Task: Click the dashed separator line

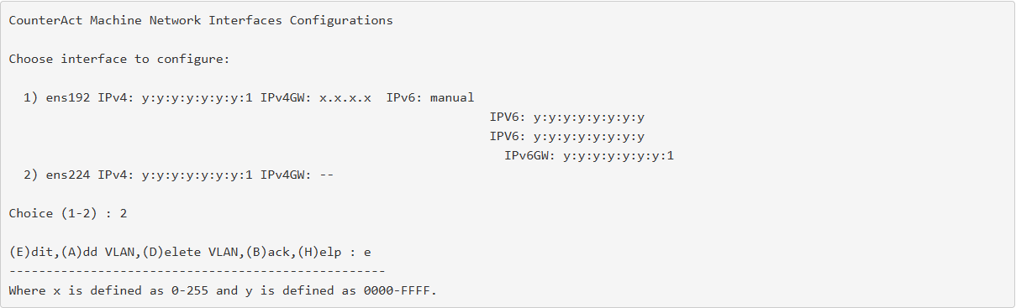Action: coord(197,271)
